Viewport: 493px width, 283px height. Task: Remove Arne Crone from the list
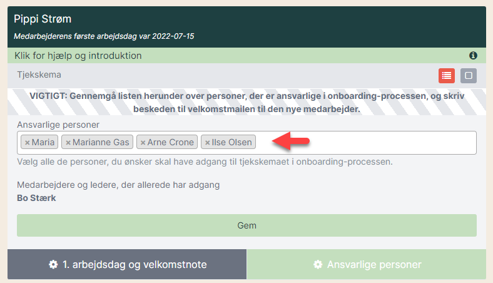pos(143,143)
